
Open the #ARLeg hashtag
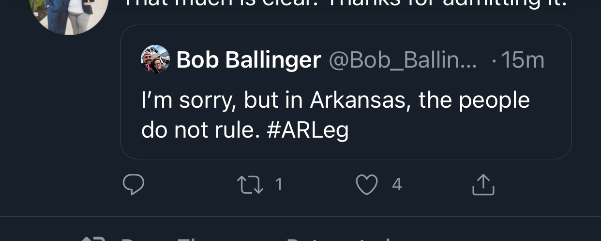pyautogui.click(x=307, y=130)
